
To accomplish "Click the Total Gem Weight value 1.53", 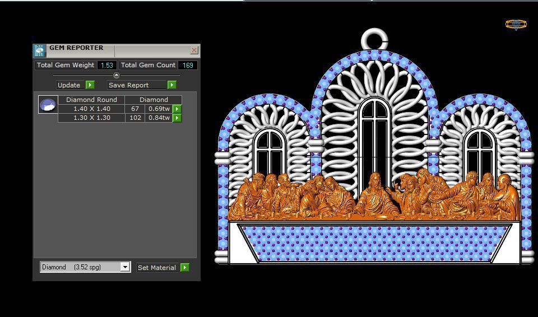I will point(106,65).
